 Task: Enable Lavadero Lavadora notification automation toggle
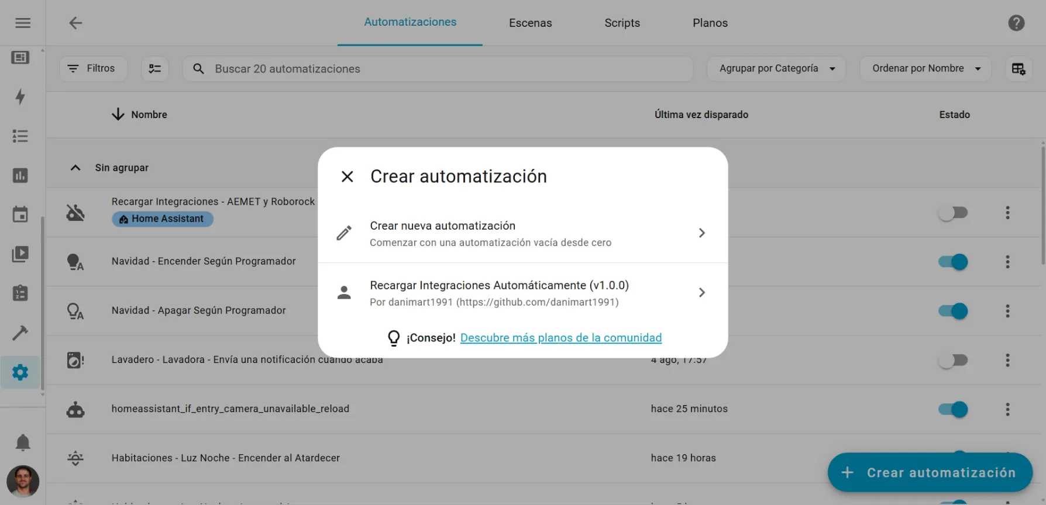[x=953, y=360]
